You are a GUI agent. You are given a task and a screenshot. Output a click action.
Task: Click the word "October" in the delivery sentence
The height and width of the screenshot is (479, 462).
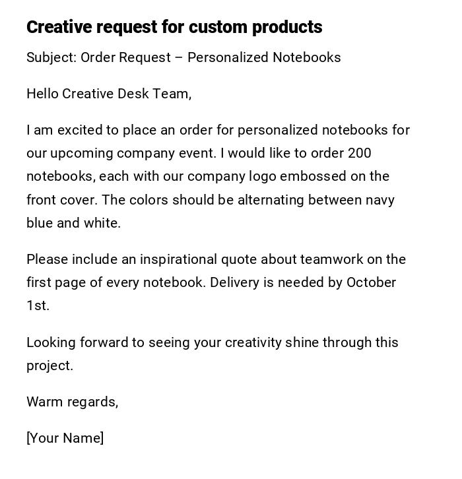[371, 282]
